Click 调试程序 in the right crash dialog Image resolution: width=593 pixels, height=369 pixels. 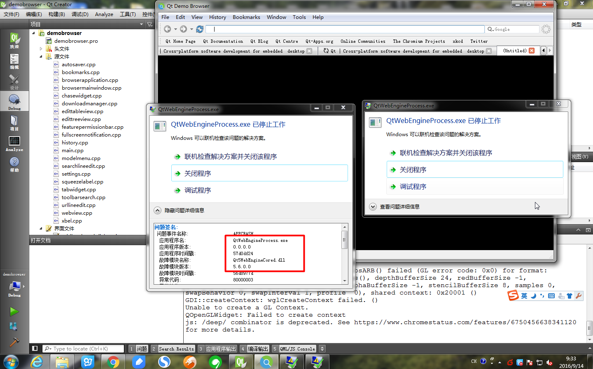pos(475,186)
